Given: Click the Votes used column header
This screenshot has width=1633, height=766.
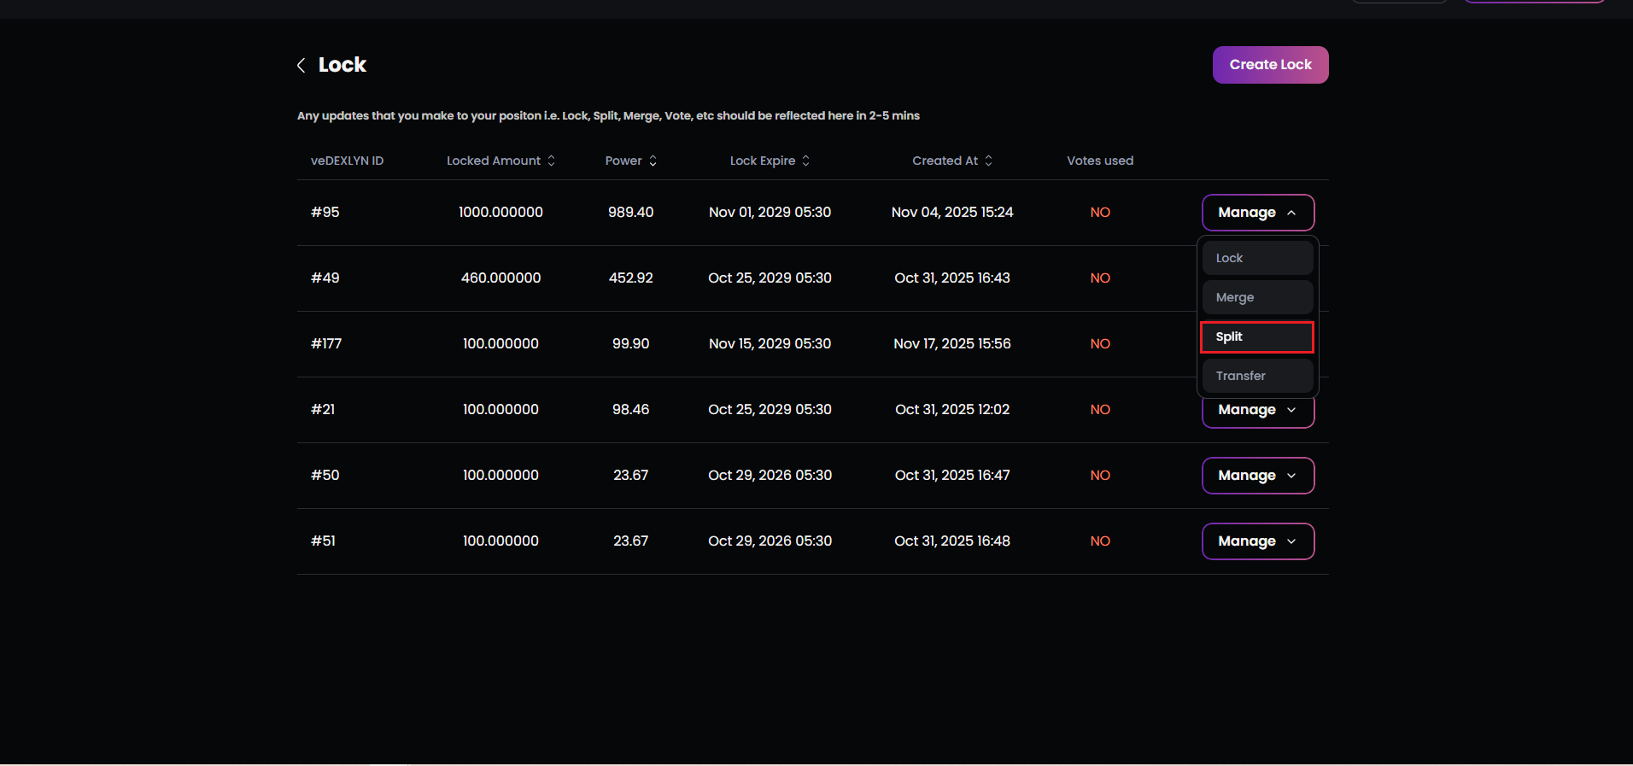Looking at the screenshot, I should point(1100,161).
